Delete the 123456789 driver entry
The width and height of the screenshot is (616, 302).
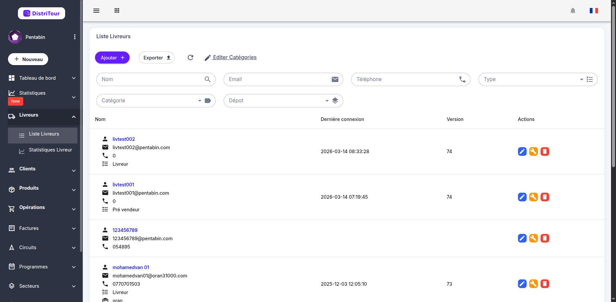[545, 238]
